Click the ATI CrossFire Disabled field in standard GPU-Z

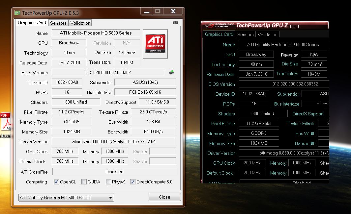[x=114, y=172]
